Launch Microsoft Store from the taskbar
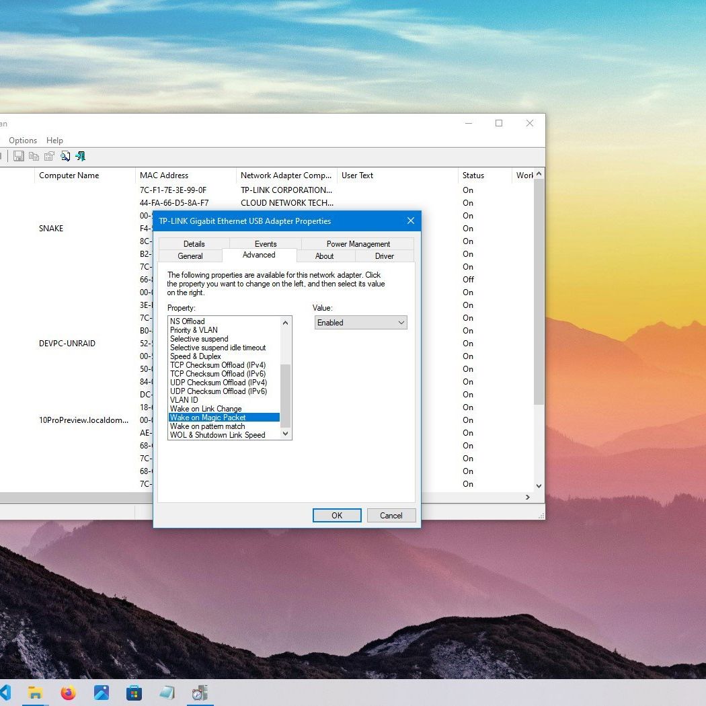The image size is (706, 706). point(134,693)
